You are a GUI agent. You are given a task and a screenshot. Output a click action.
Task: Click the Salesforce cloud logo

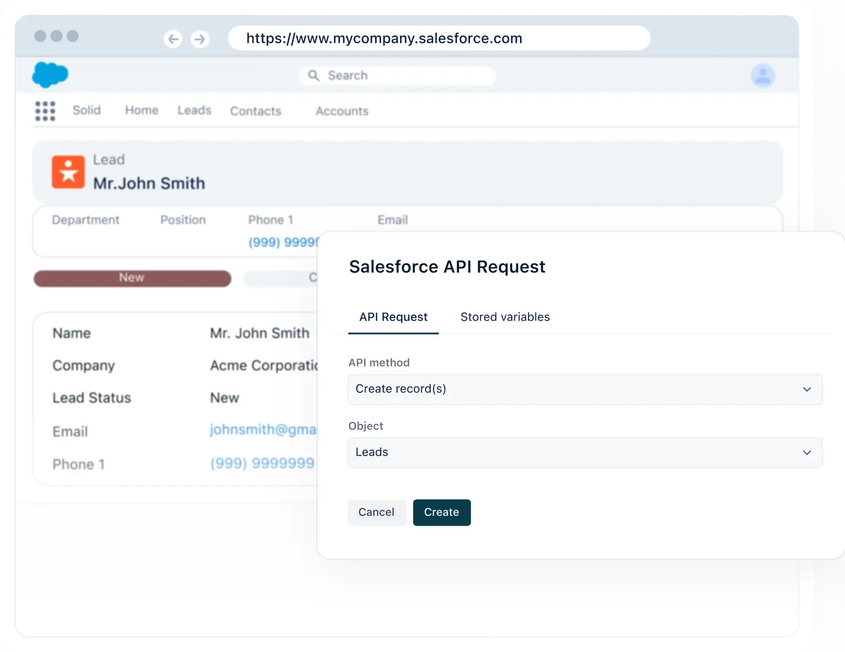click(50, 75)
